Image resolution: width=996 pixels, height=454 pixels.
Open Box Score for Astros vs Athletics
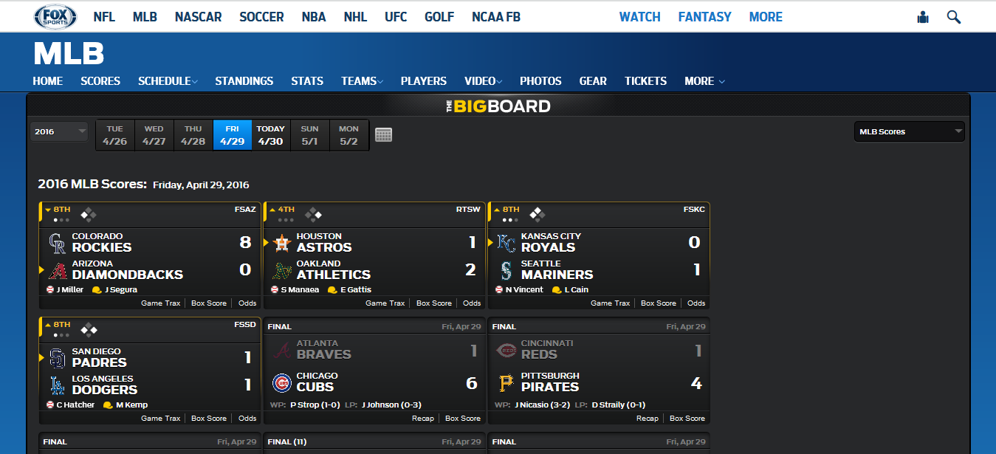(434, 303)
